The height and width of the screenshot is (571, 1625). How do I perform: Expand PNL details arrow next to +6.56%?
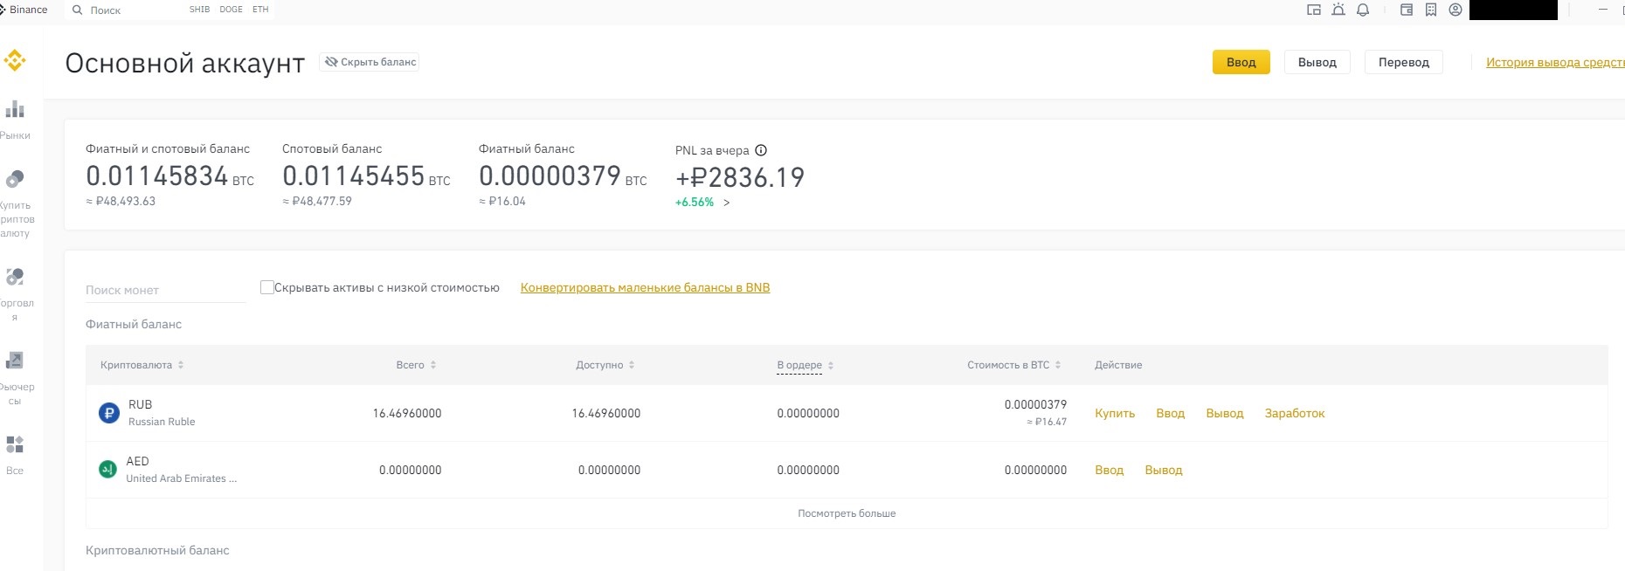click(x=726, y=203)
